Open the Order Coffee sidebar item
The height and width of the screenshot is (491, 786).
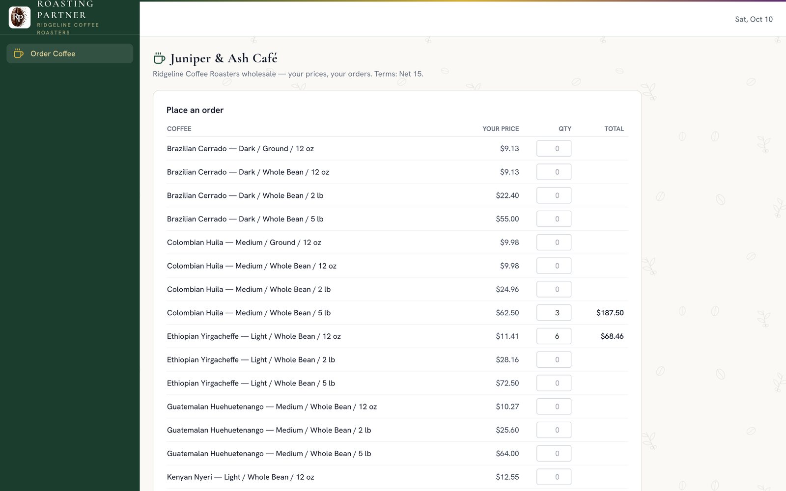pos(70,54)
